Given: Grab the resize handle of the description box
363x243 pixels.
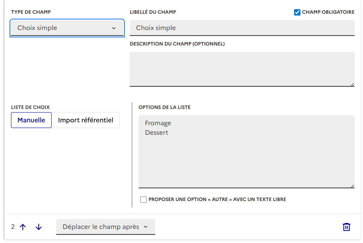Looking at the screenshot, I should tap(352, 84).
